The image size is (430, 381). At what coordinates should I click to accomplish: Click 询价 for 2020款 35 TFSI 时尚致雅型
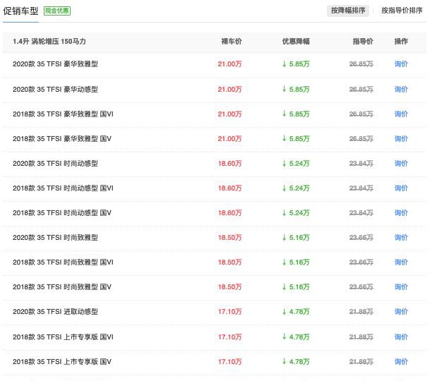tap(401, 237)
